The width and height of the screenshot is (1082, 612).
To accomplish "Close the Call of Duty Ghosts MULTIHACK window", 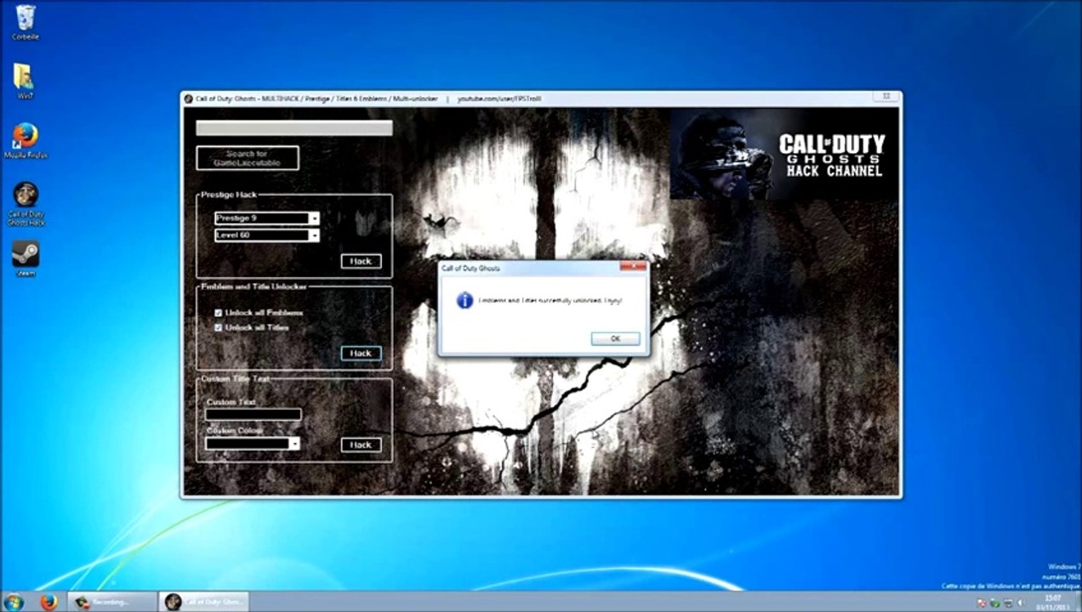I will [x=886, y=98].
